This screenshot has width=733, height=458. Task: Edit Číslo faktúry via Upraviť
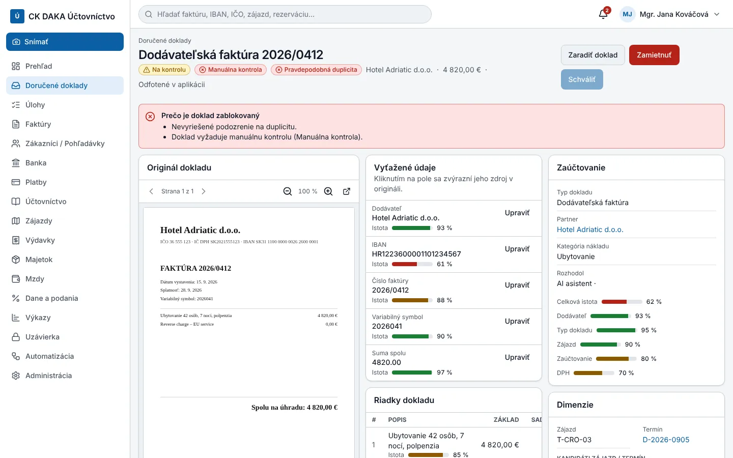click(x=517, y=285)
